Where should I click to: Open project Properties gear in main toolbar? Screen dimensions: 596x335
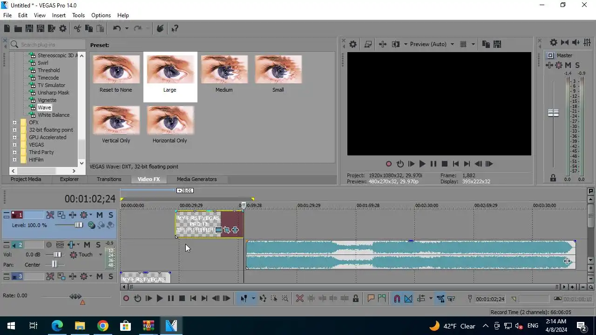click(63, 28)
